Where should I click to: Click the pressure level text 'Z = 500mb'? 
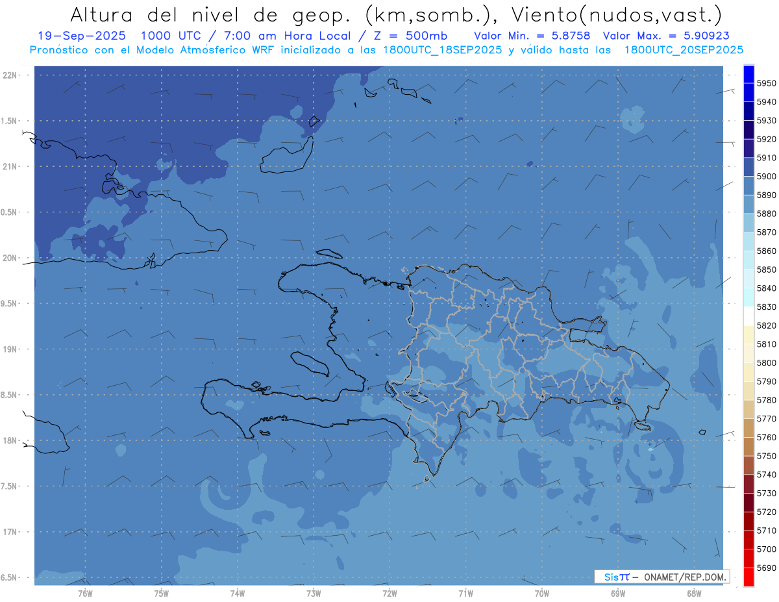pyautogui.click(x=407, y=36)
